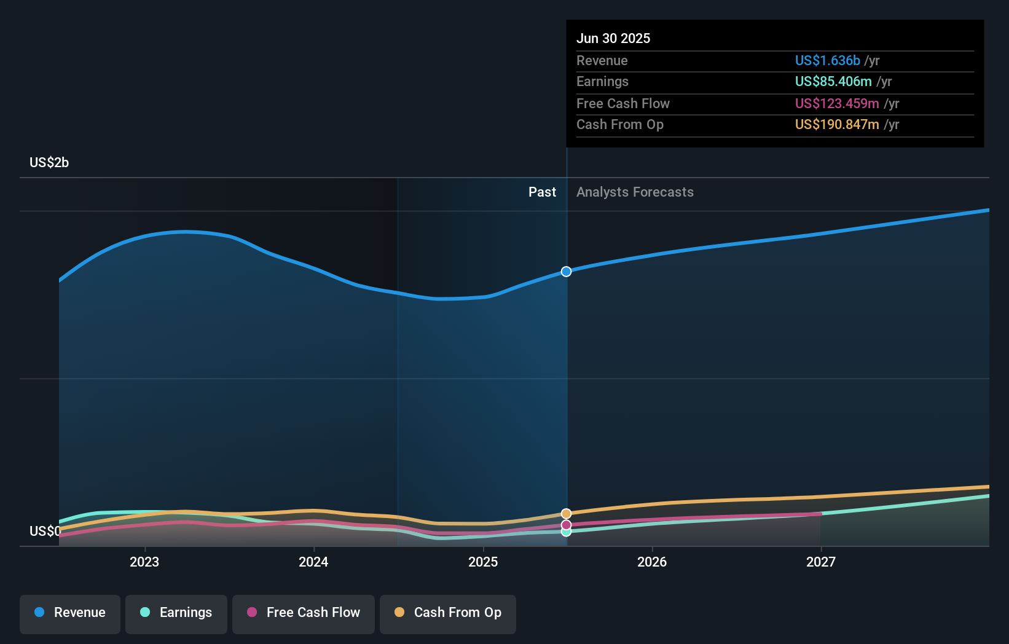This screenshot has width=1009, height=644.
Task: Click the 2024 x-axis label
Action: tap(313, 562)
